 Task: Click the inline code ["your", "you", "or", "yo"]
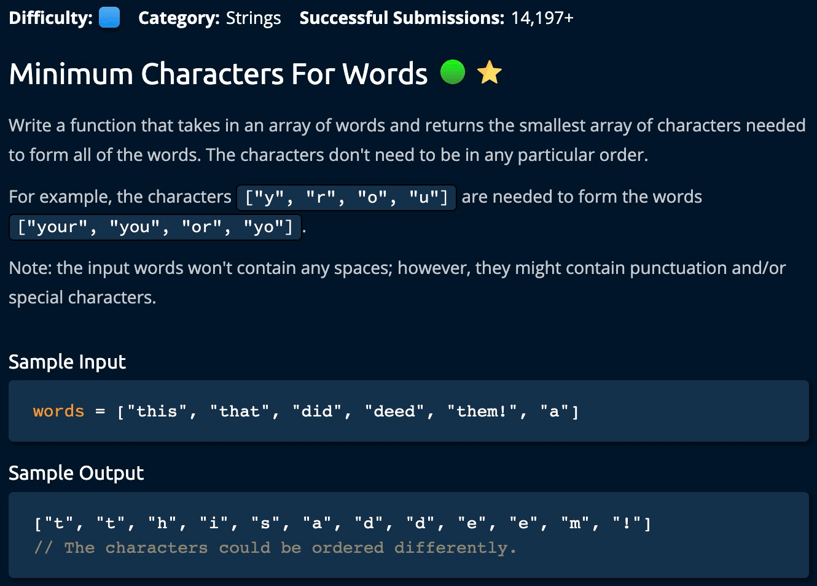click(x=155, y=227)
